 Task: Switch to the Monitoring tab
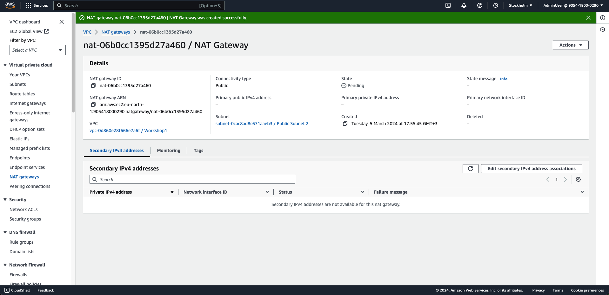tap(168, 151)
